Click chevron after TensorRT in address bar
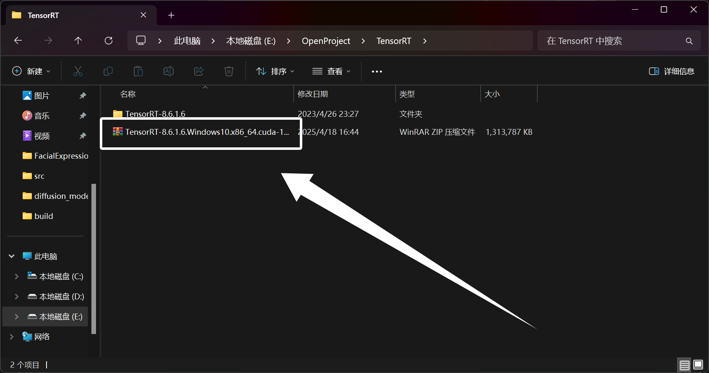 [425, 41]
